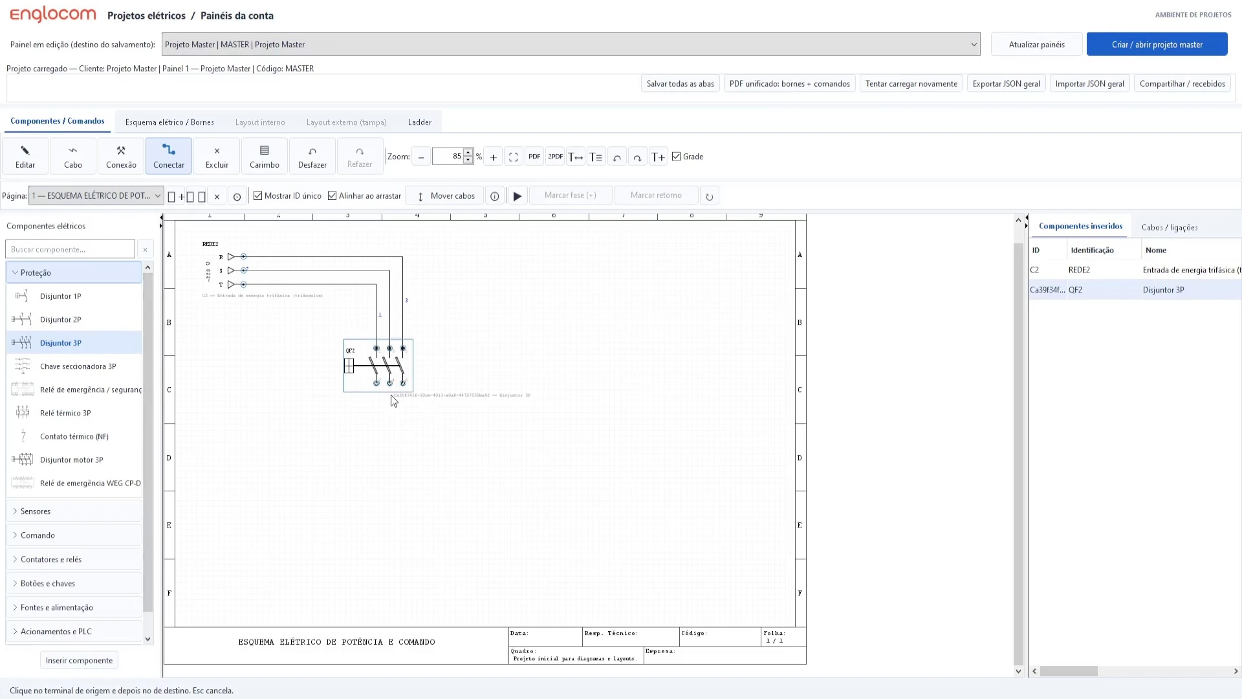Choose the Conexão tool
Image resolution: width=1242 pixels, height=699 pixels.
tap(121, 156)
